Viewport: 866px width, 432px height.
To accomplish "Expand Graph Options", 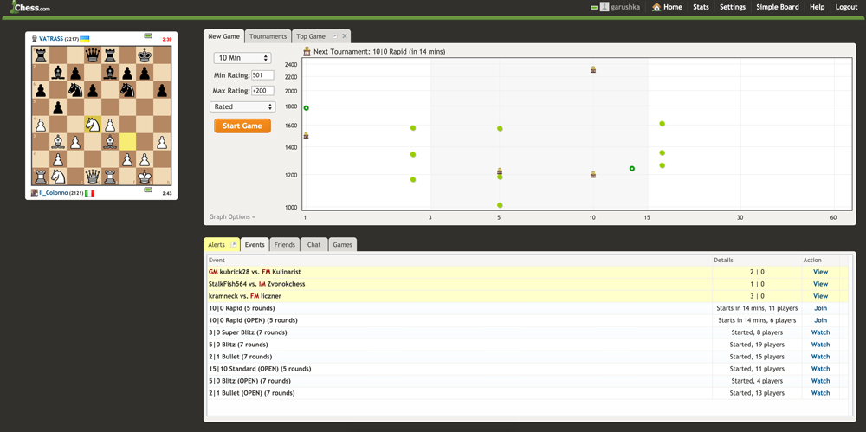I will 232,217.
